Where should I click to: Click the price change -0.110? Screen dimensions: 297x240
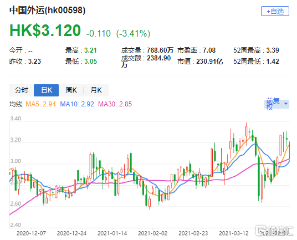[99, 33]
